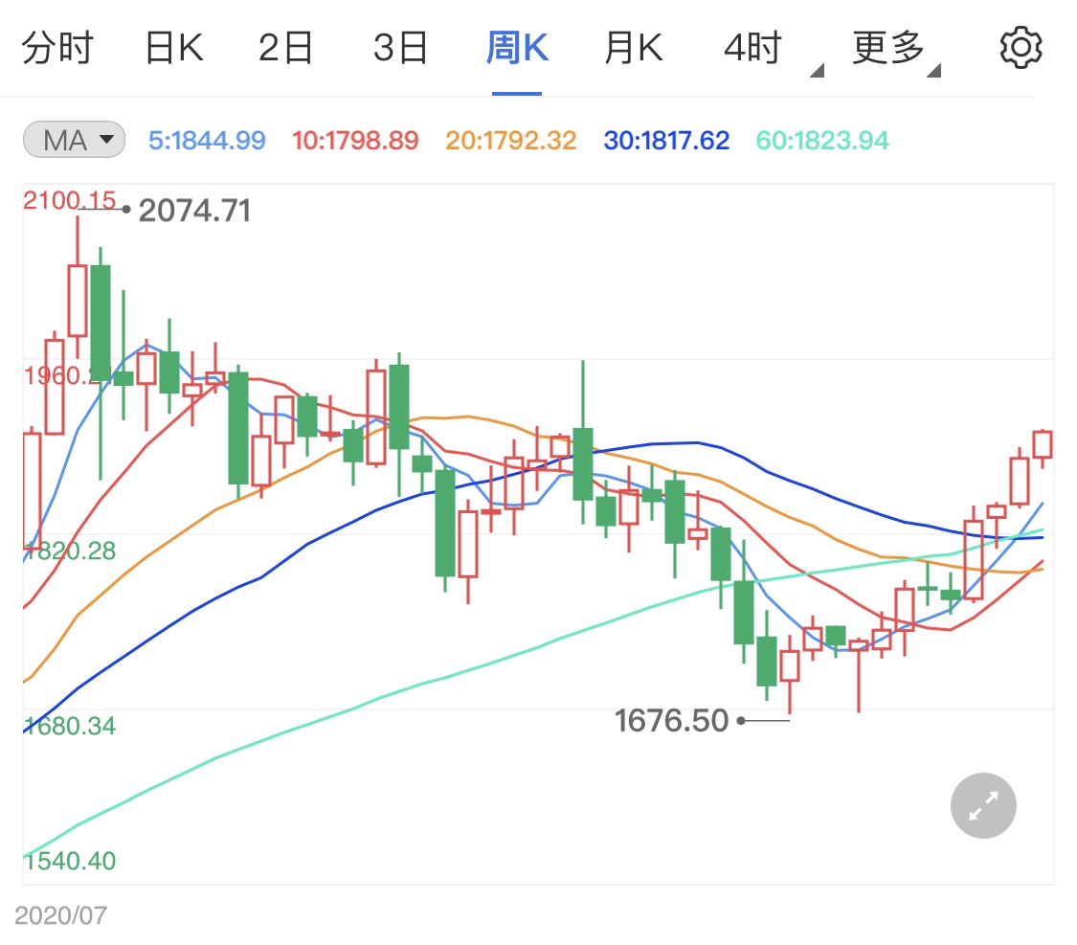1077x945 pixels.
Task: Click the 1540.40 axis label
Action: (x=69, y=861)
